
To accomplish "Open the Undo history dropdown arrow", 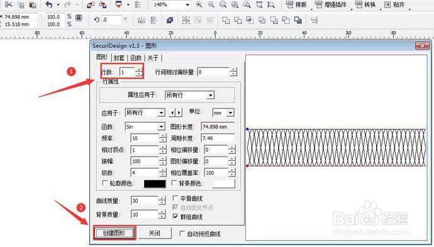I will tap(58, 4).
